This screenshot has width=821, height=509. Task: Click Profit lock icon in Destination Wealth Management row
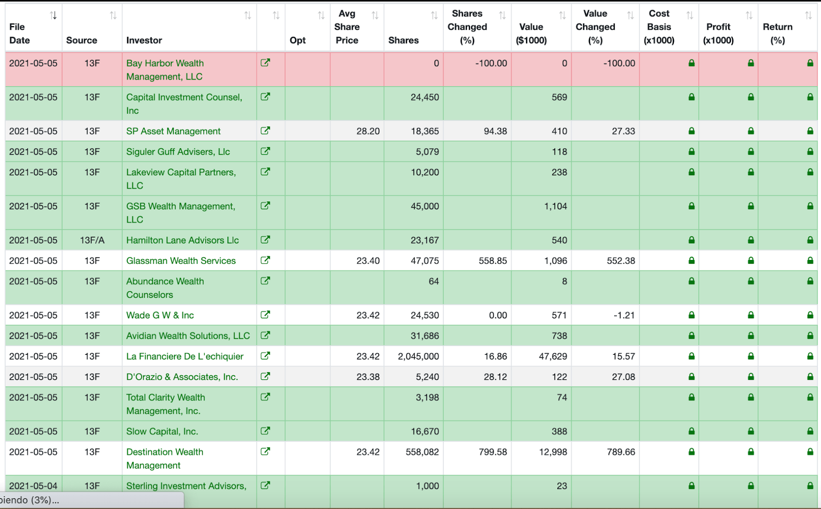(751, 452)
